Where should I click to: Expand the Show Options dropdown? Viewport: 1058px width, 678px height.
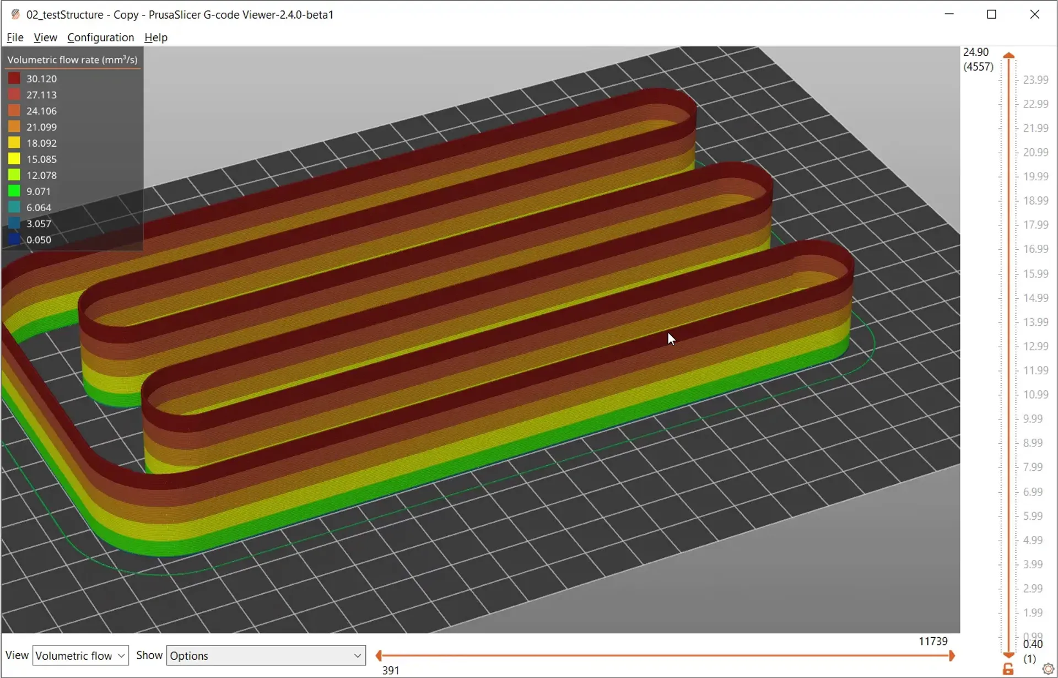point(266,655)
